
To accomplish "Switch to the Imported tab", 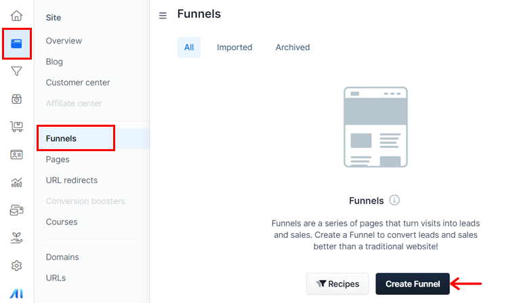I will [x=234, y=47].
